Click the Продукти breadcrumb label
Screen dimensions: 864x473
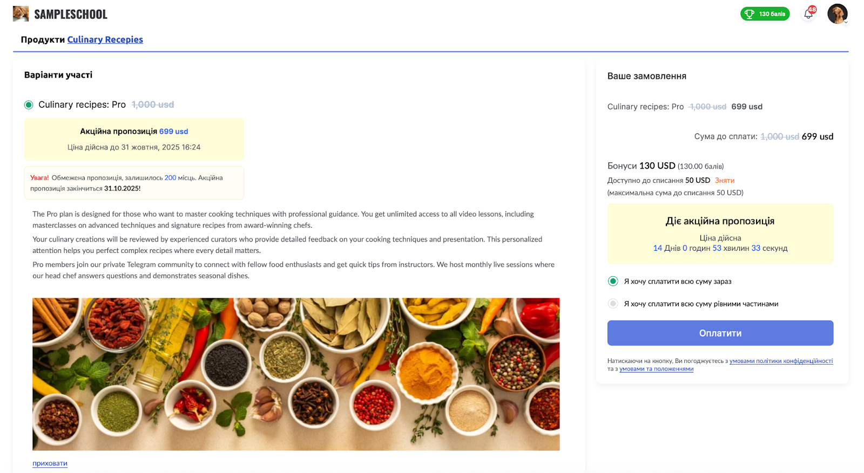pyautogui.click(x=43, y=39)
